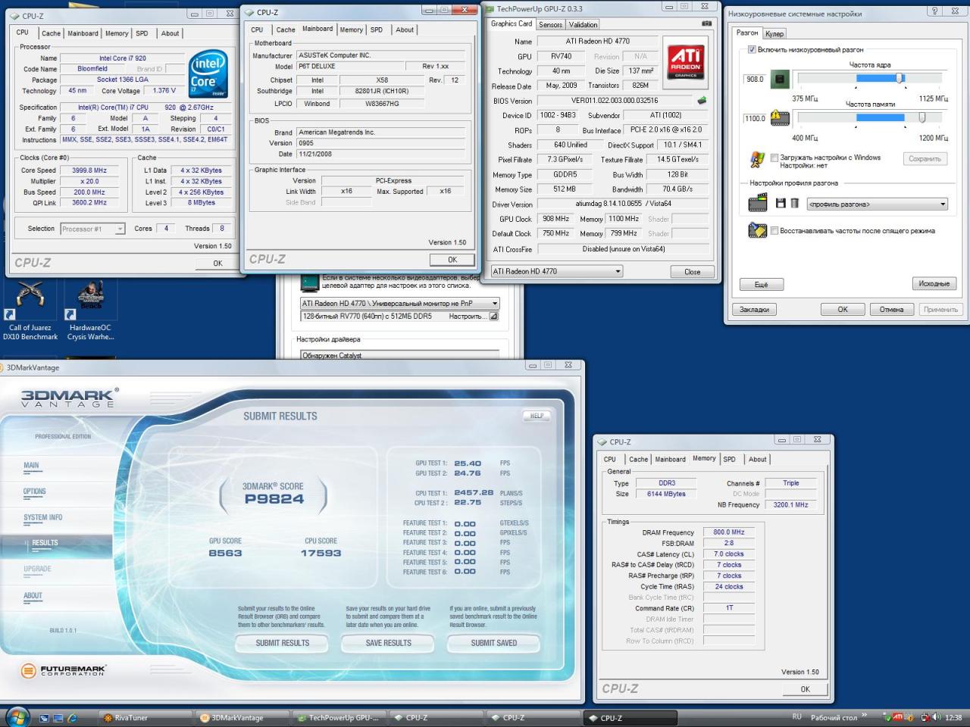Enable 'Восстанавливать частоты после спящего режима' checkbox
970x727 pixels.
(x=774, y=230)
